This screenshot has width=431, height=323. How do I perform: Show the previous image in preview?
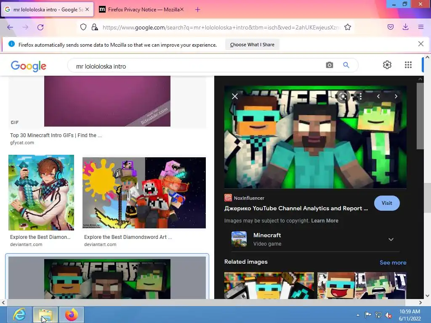378,96
